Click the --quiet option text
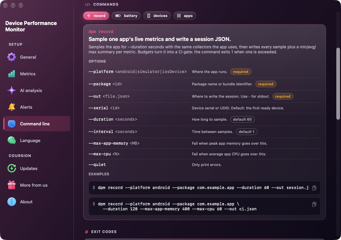This screenshot has width=341, height=240. pos(97,165)
